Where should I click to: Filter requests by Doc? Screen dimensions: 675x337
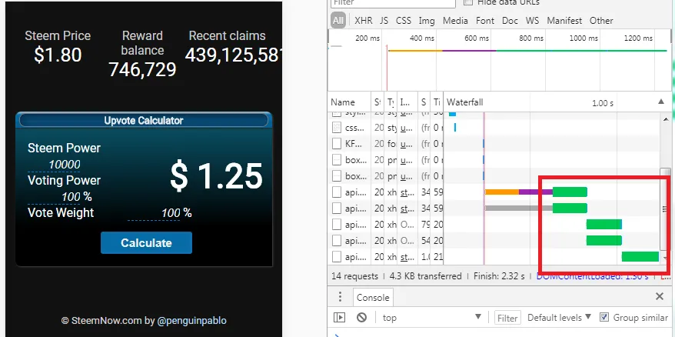(510, 20)
